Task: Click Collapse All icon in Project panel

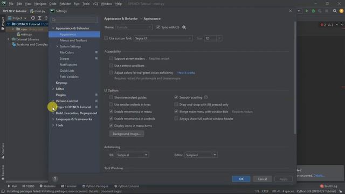Action: [x=46, y=18]
